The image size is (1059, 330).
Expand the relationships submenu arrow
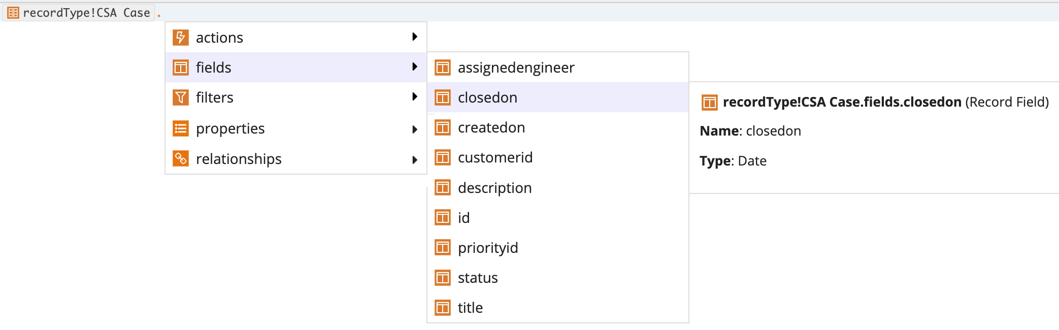415,160
